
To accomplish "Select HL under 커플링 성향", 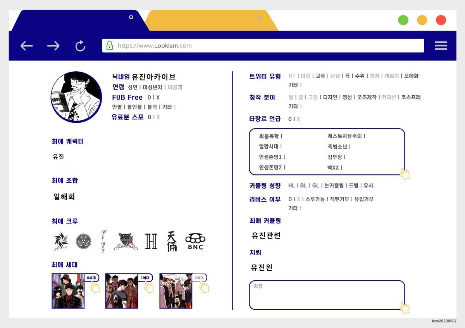I will (292, 185).
